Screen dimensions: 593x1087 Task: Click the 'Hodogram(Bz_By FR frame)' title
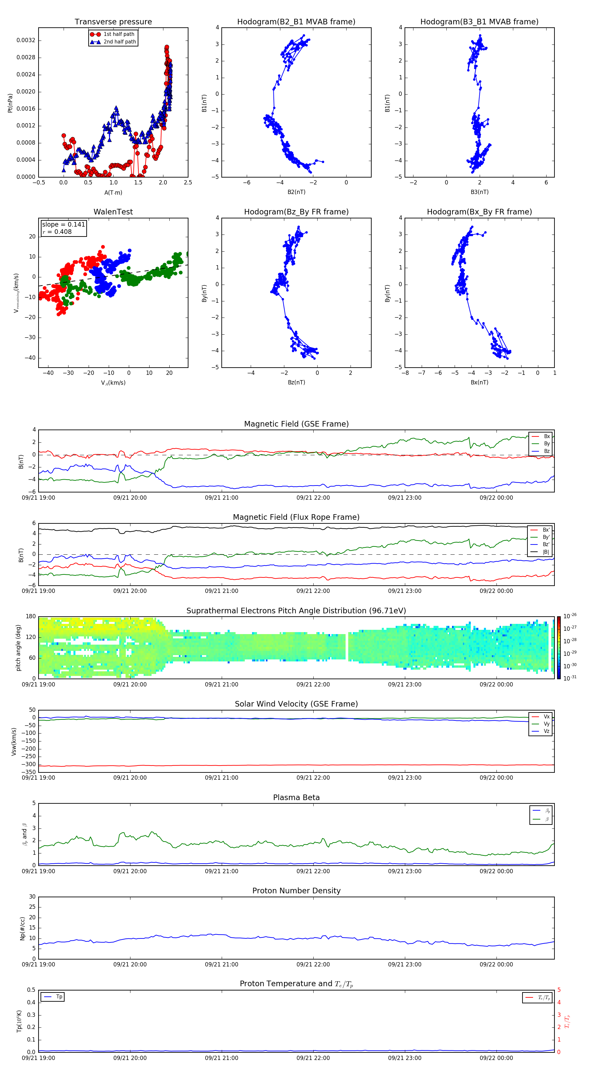(x=296, y=212)
